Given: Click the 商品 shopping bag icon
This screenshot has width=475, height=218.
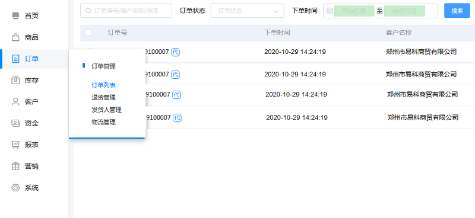Looking at the screenshot, I should 15,37.
